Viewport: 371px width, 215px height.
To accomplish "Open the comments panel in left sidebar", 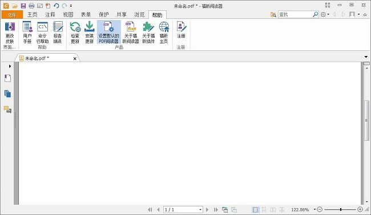I will [7, 109].
